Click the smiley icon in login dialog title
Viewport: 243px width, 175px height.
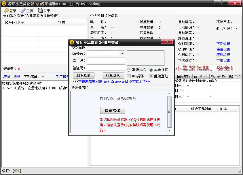pos(72,42)
